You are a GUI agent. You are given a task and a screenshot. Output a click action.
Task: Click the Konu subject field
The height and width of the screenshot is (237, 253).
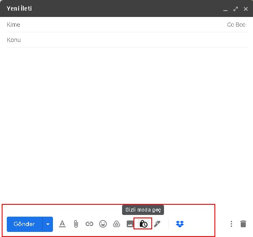click(x=127, y=40)
